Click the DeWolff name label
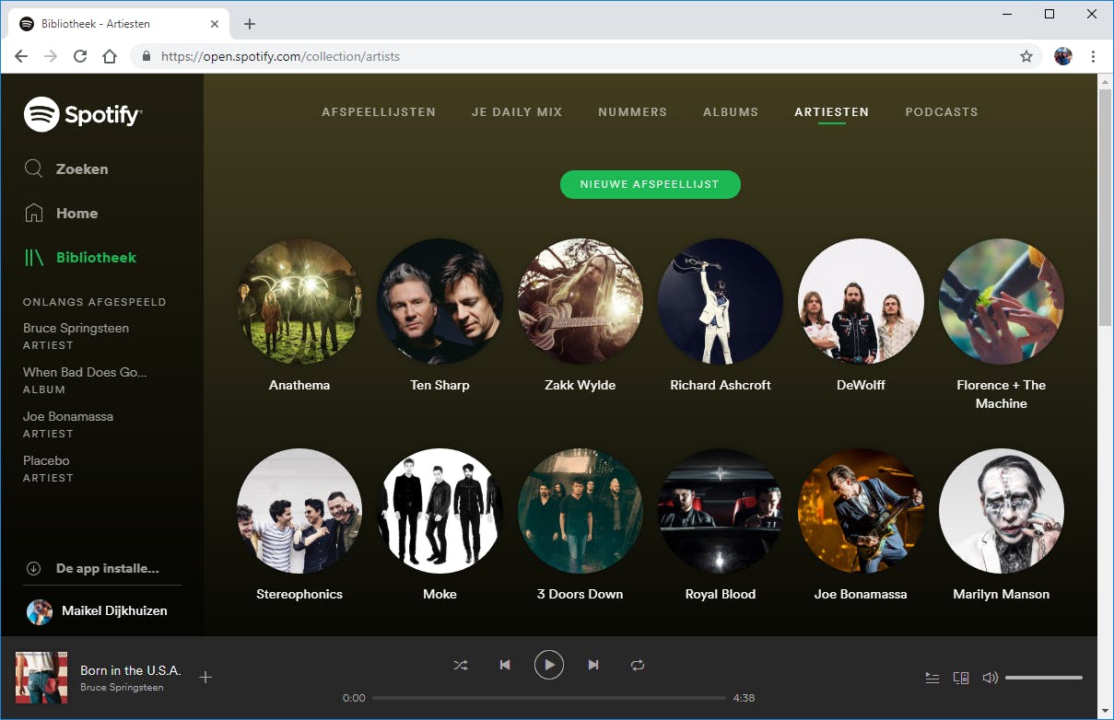Viewport: 1114px width, 720px height. tap(861, 385)
